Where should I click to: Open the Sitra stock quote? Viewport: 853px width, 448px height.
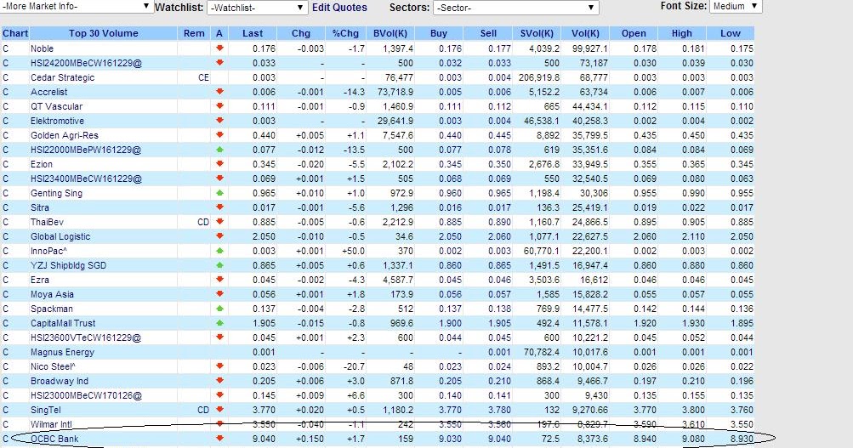click(40, 207)
